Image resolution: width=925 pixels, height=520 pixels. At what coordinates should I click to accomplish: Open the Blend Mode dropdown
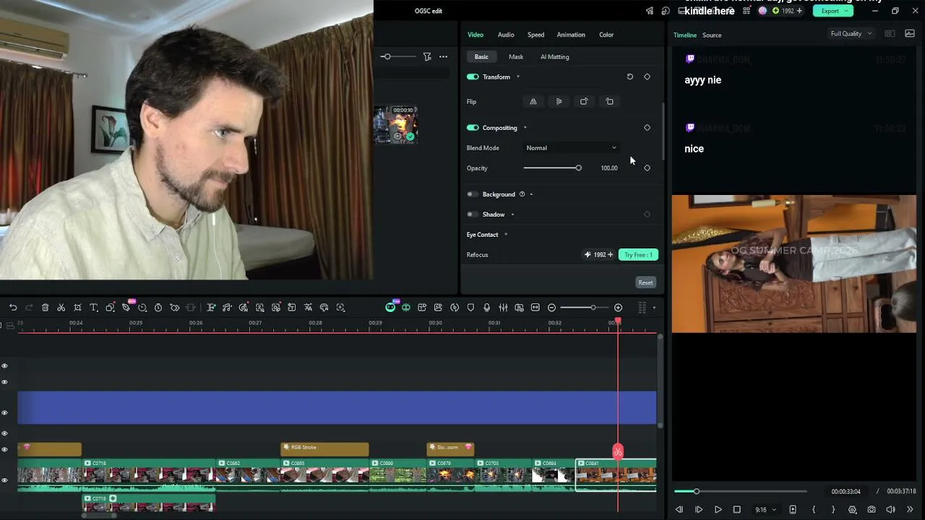571,148
